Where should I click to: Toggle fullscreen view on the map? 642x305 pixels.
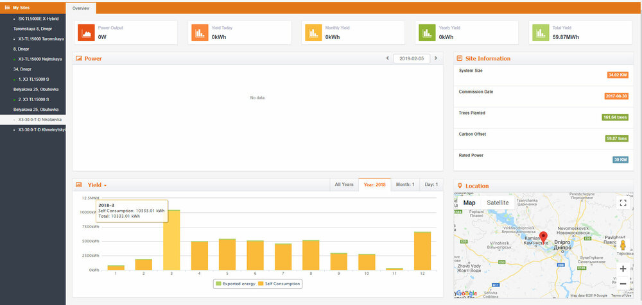click(x=622, y=203)
